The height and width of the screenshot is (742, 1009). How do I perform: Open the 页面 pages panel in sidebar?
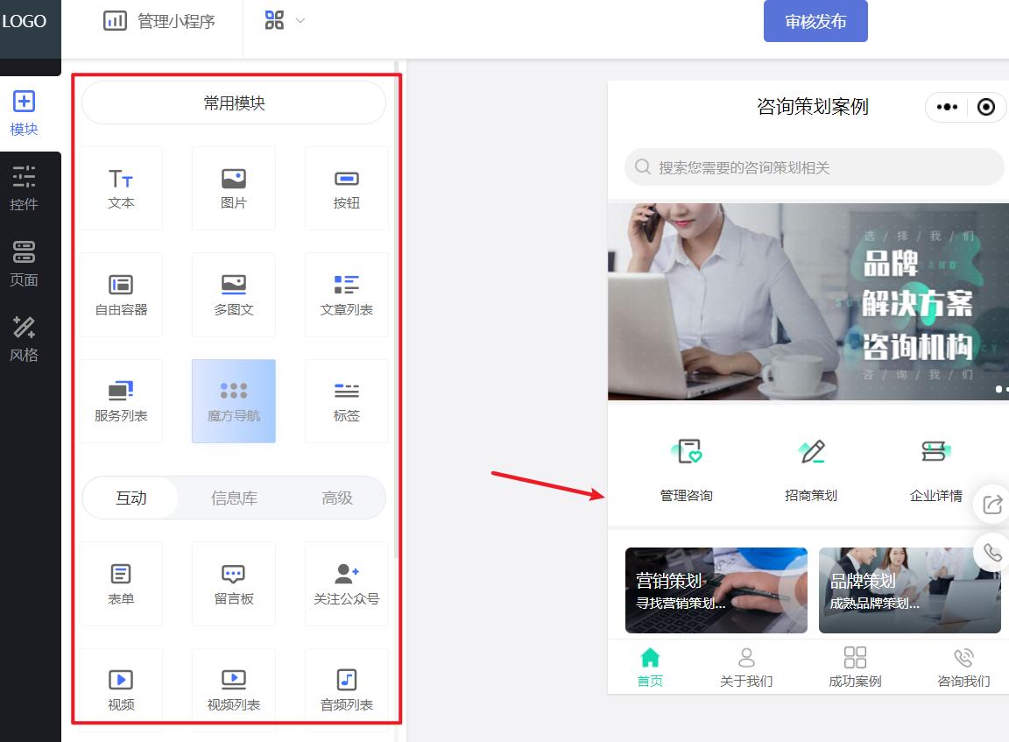tap(24, 265)
